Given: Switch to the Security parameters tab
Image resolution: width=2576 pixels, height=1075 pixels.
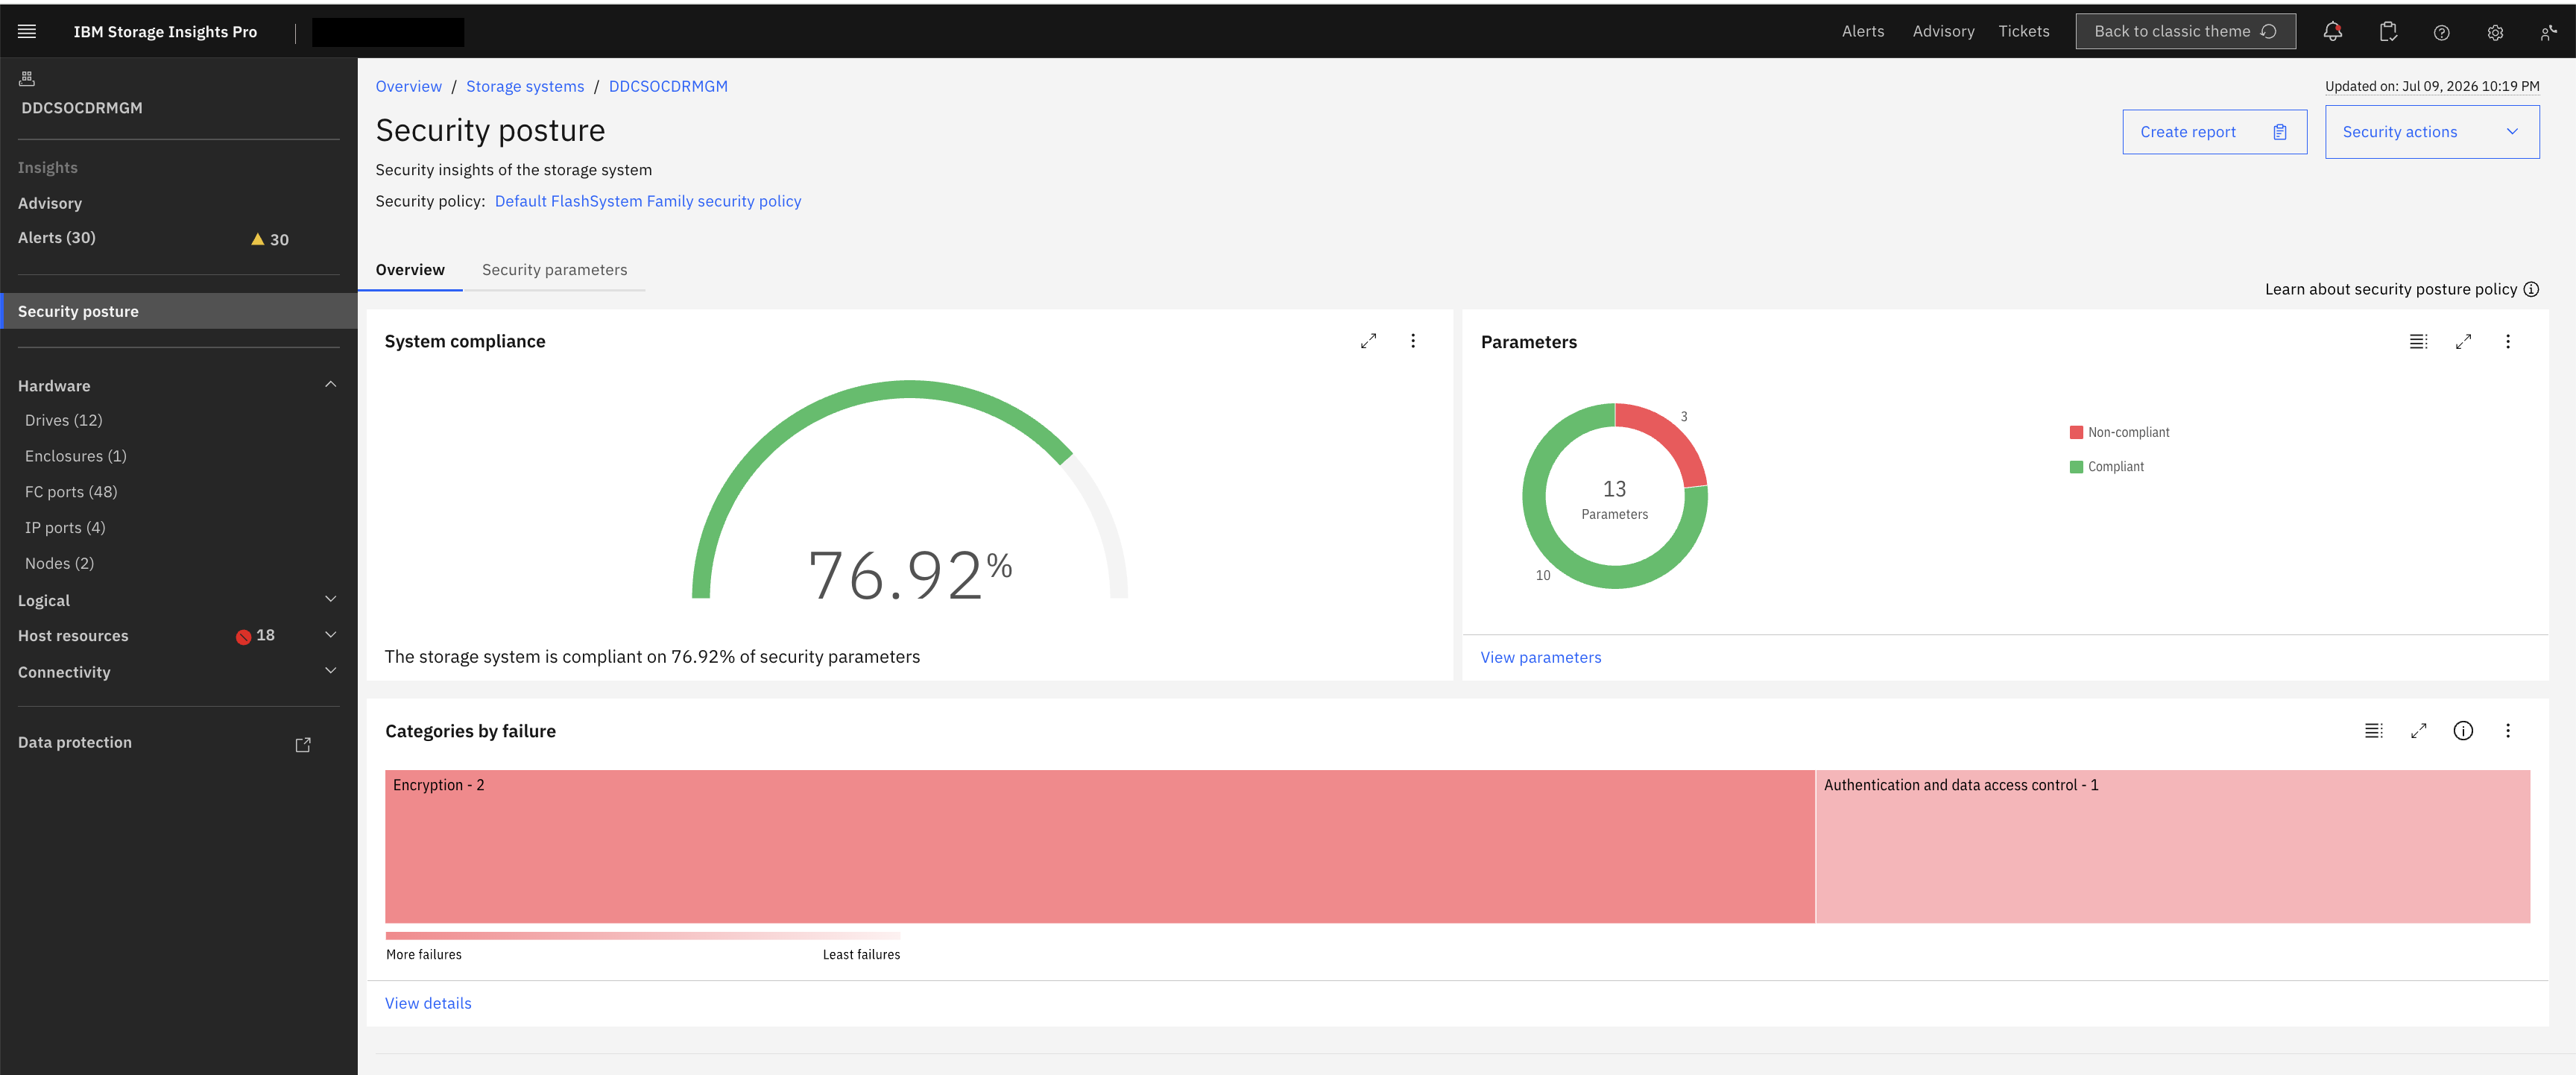Looking at the screenshot, I should (x=554, y=270).
